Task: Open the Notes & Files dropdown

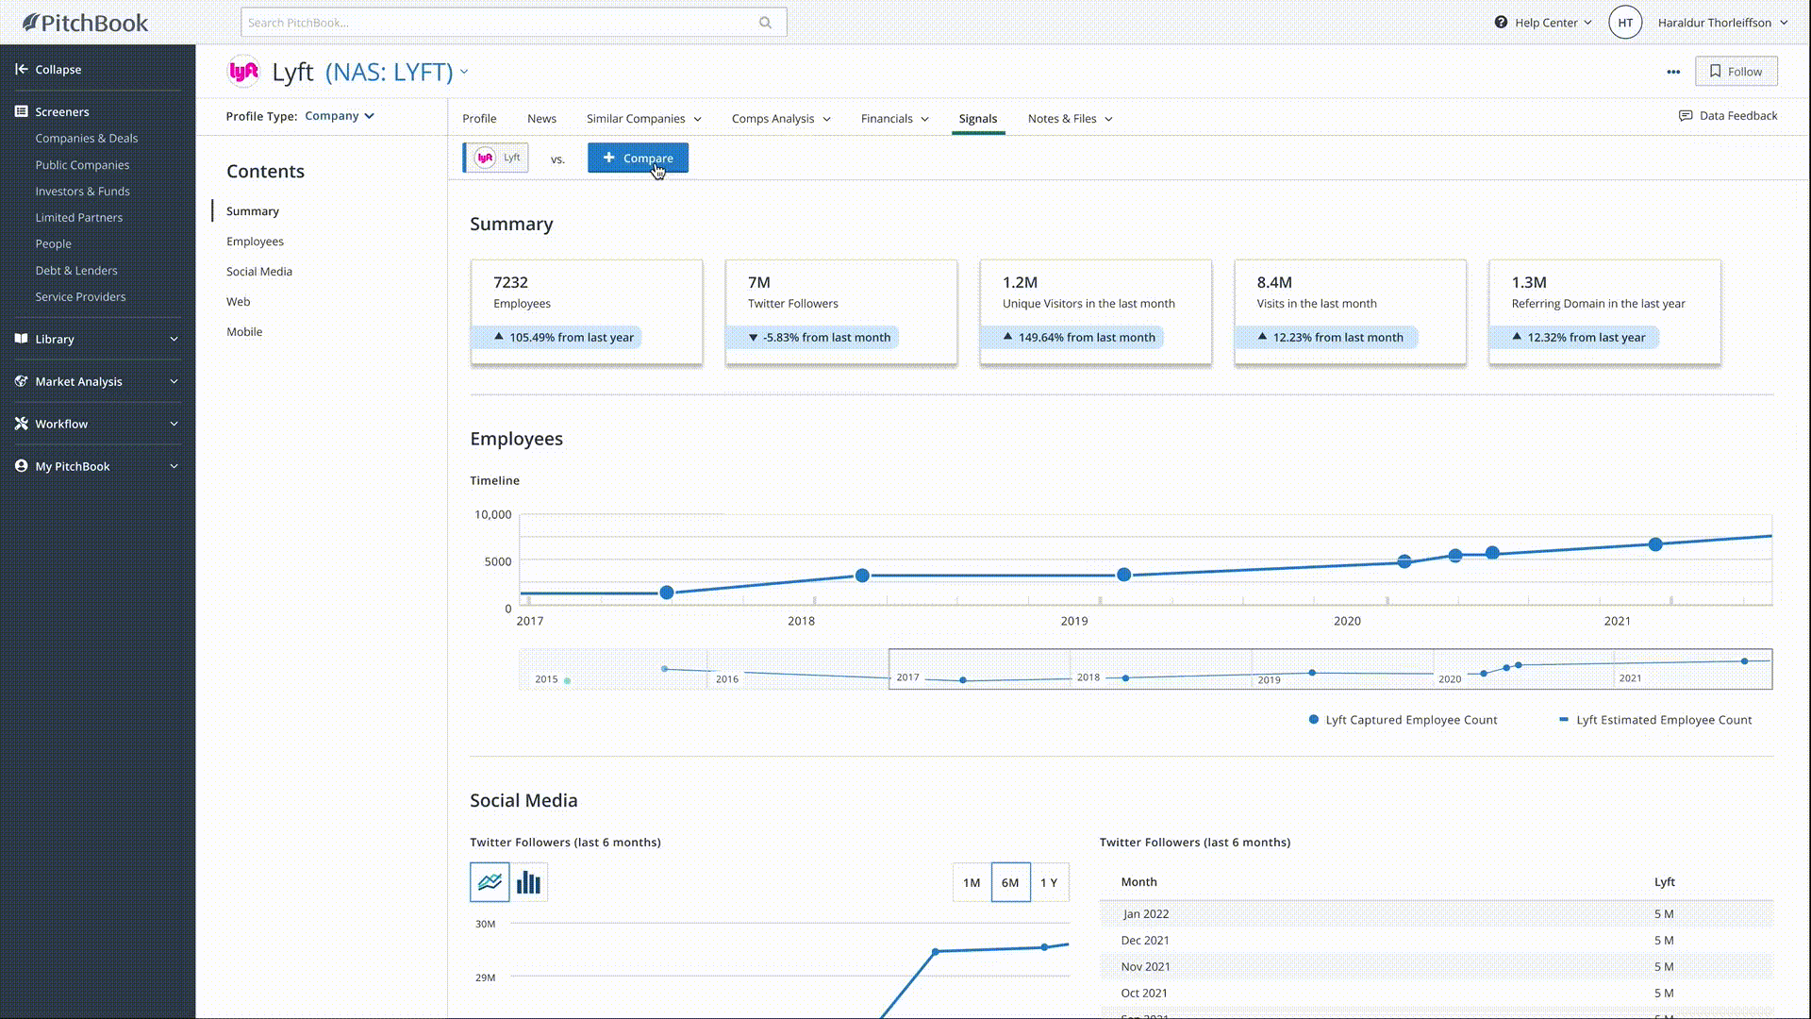Action: click(1071, 119)
